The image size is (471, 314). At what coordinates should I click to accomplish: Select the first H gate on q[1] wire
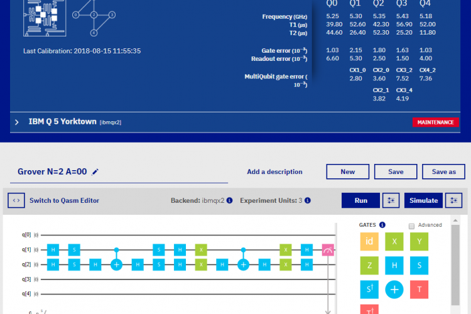(53, 250)
